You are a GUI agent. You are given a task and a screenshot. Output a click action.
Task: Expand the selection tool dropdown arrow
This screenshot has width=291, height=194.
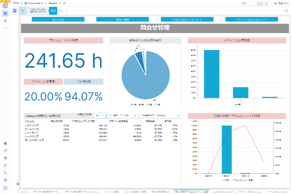pos(67,11)
